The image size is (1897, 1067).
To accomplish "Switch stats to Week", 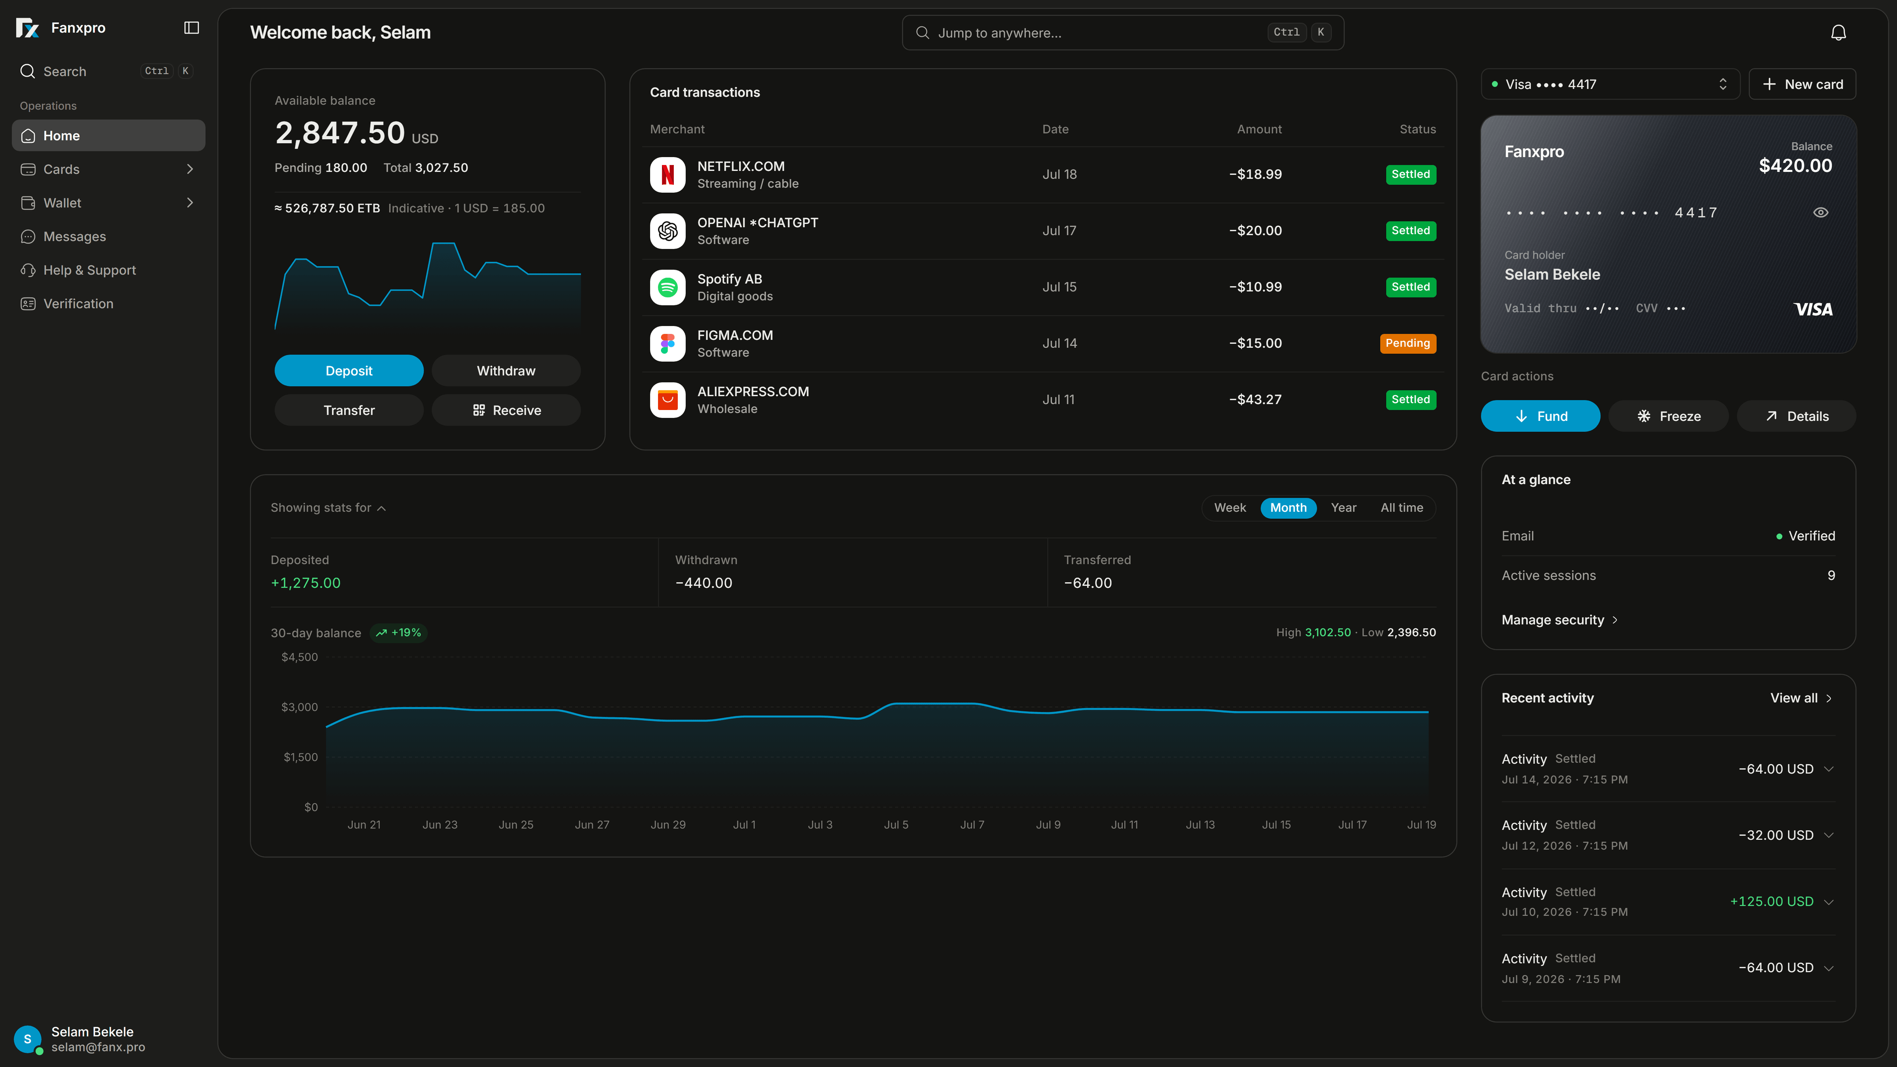I will [x=1230, y=508].
